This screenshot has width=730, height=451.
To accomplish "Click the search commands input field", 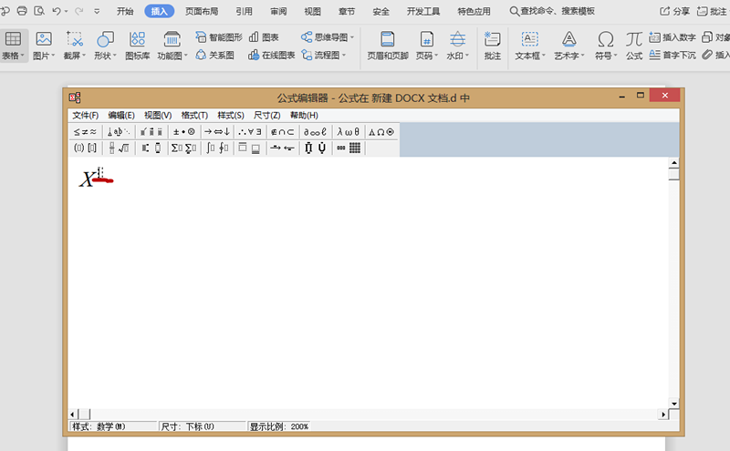I will coord(557,12).
